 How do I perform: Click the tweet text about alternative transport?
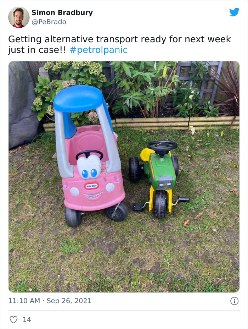(x=120, y=44)
